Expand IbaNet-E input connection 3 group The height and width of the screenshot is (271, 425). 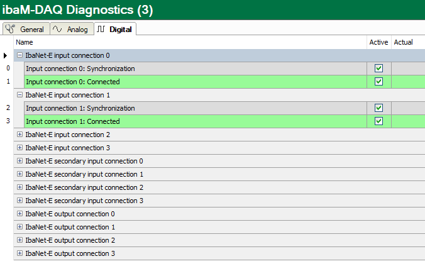[19, 148]
